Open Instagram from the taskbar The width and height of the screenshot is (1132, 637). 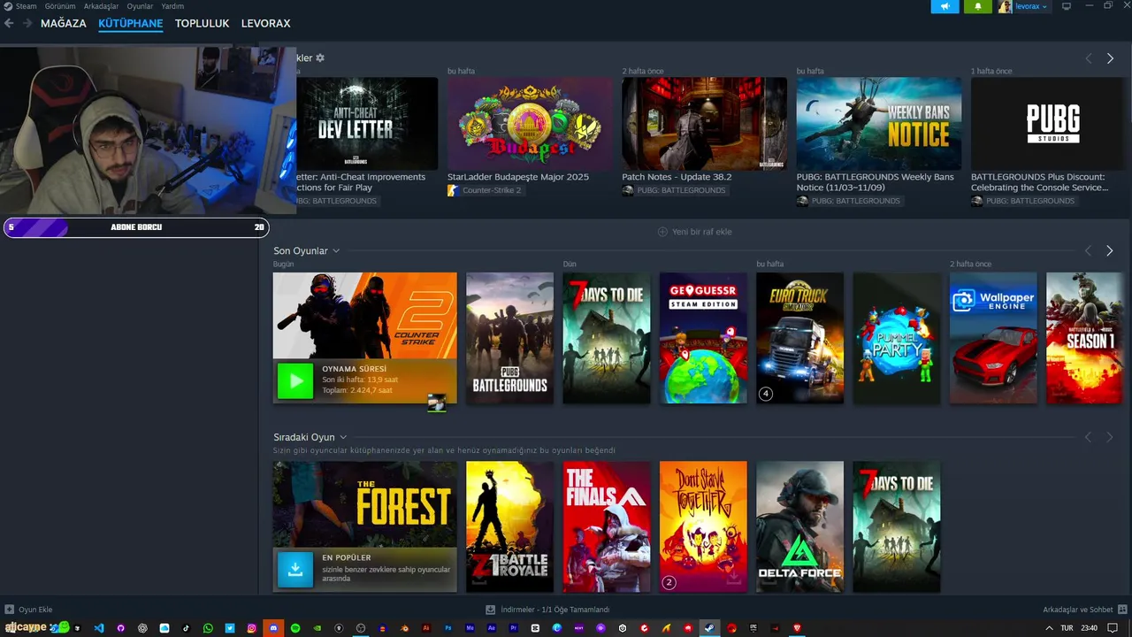coord(251,628)
